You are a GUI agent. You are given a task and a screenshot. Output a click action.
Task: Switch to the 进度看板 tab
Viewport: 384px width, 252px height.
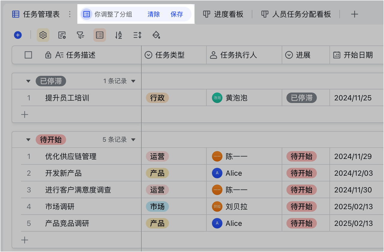coord(223,14)
